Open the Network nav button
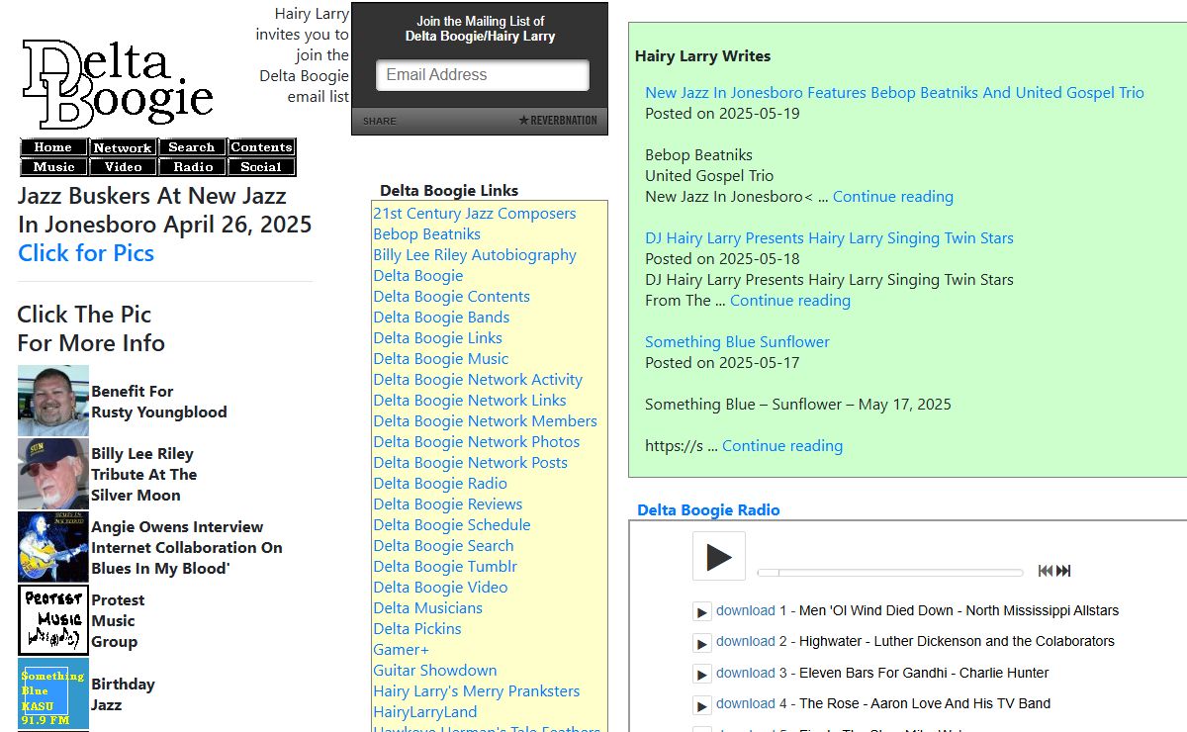The height and width of the screenshot is (732, 1187). 123,147
